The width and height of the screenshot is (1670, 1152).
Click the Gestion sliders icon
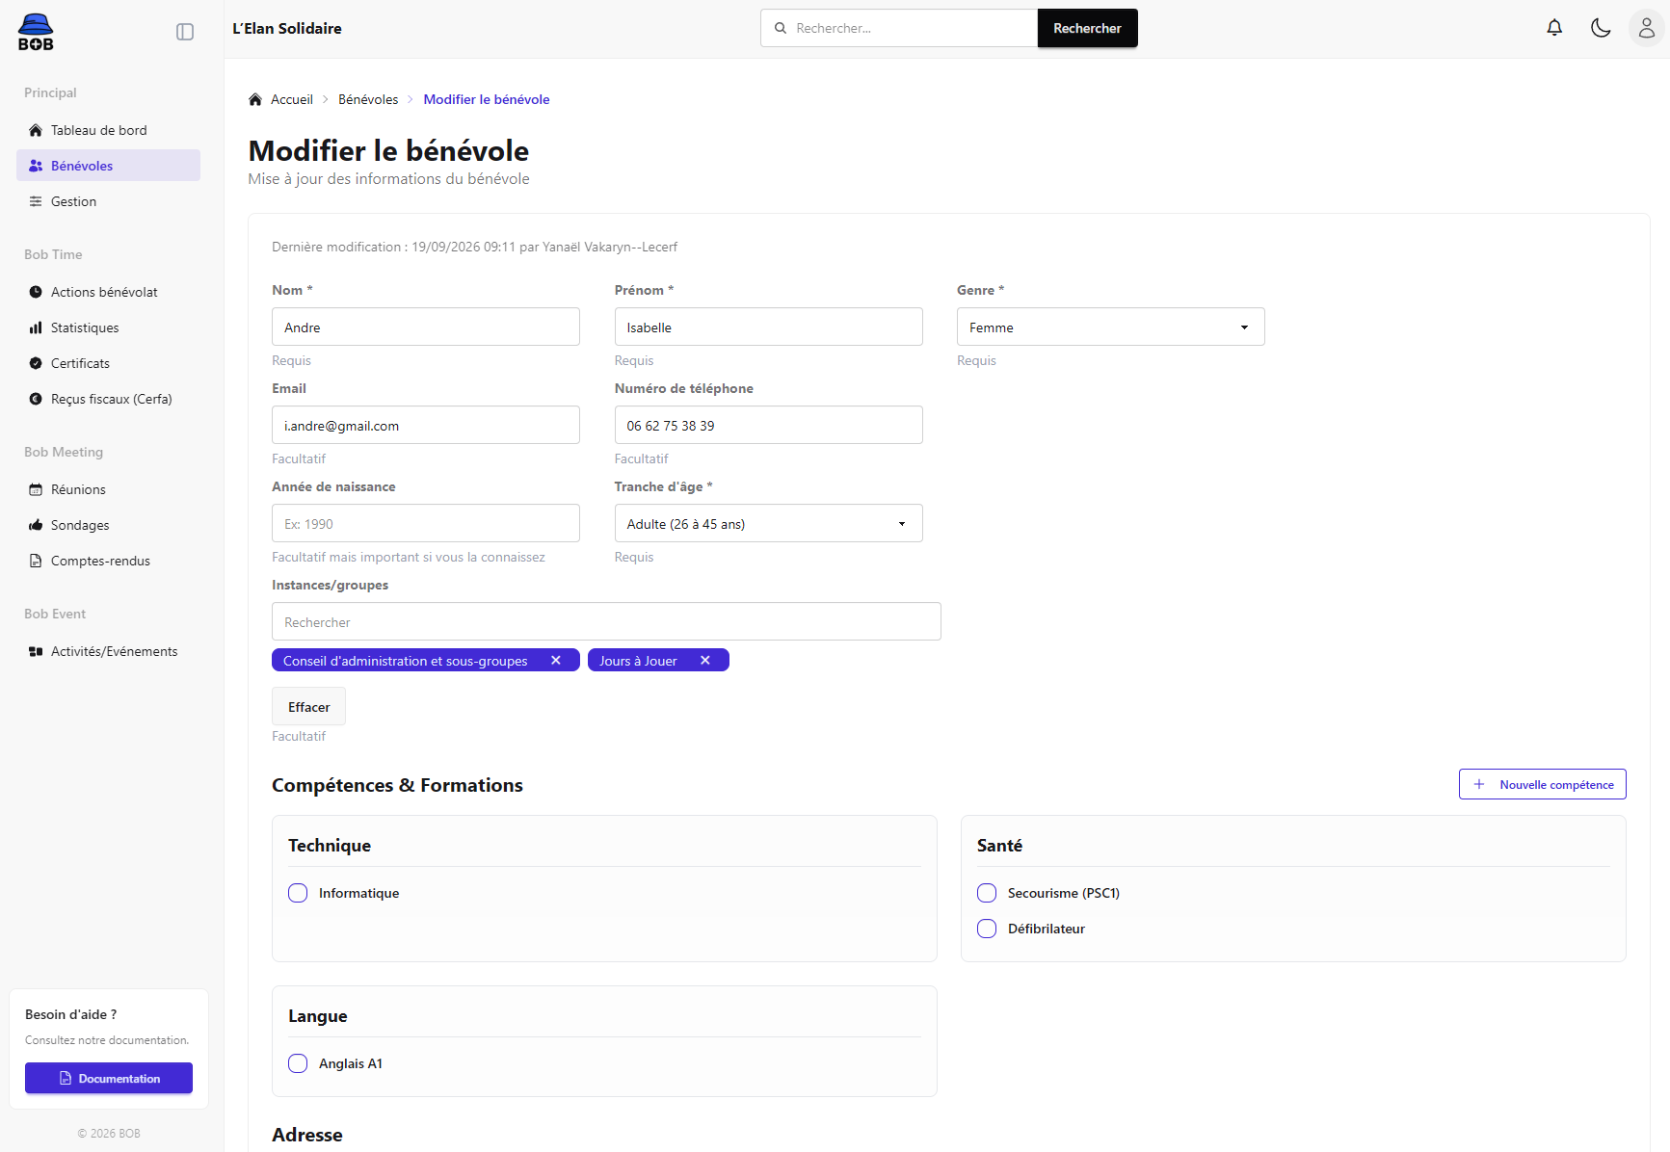[36, 201]
